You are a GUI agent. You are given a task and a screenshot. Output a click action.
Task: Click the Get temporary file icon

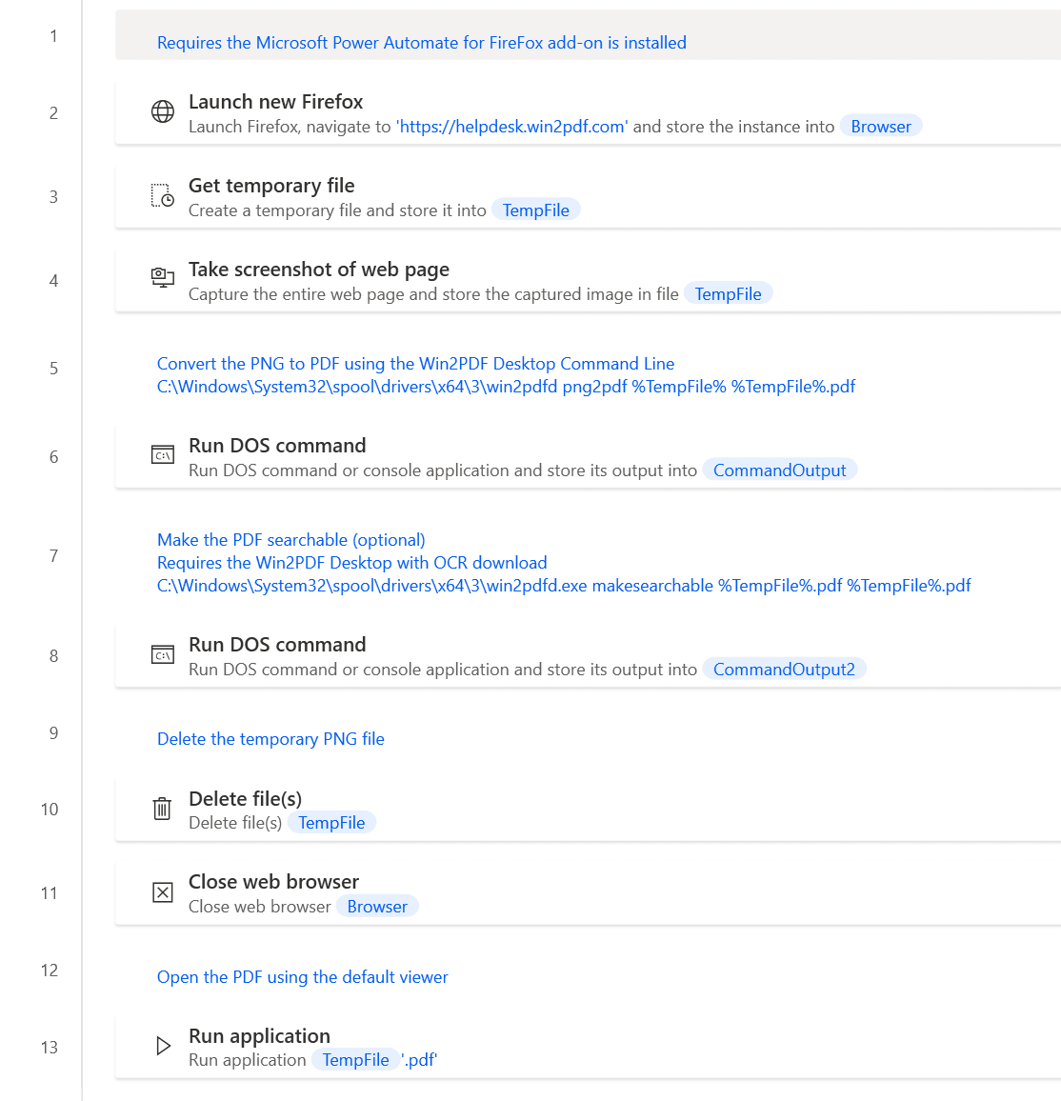click(x=163, y=194)
